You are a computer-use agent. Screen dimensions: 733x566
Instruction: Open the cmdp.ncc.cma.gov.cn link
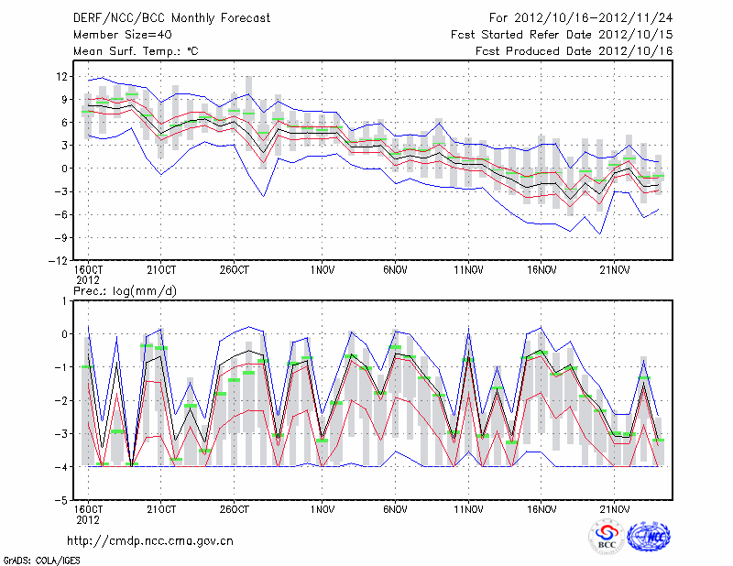point(150,540)
